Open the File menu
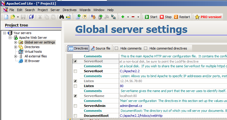This screenshot has width=227, height=120. (x=12, y=10)
